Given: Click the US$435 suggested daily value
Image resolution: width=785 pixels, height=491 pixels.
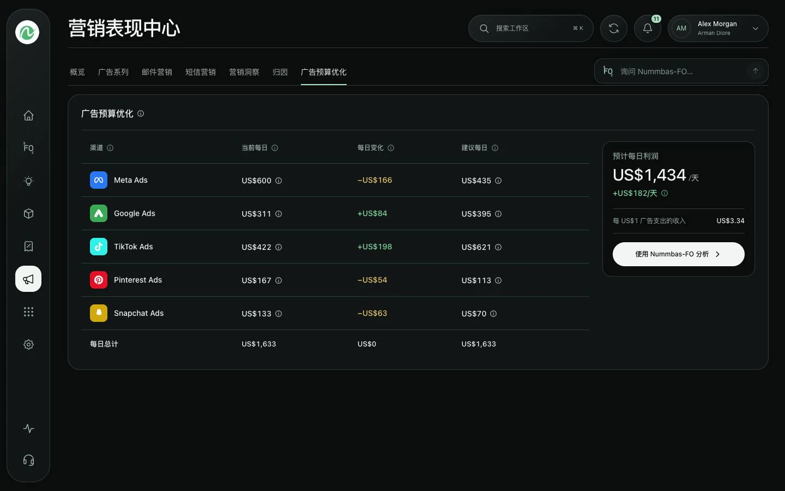Looking at the screenshot, I should [476, 181].
